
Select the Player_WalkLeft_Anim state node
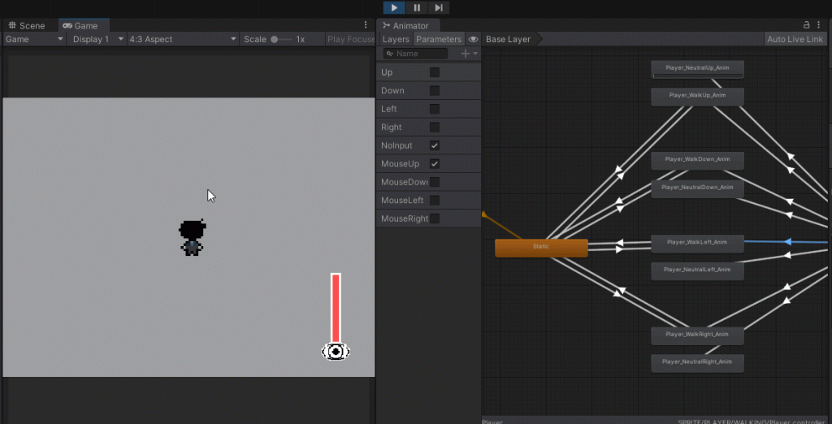tap(697, 244)
